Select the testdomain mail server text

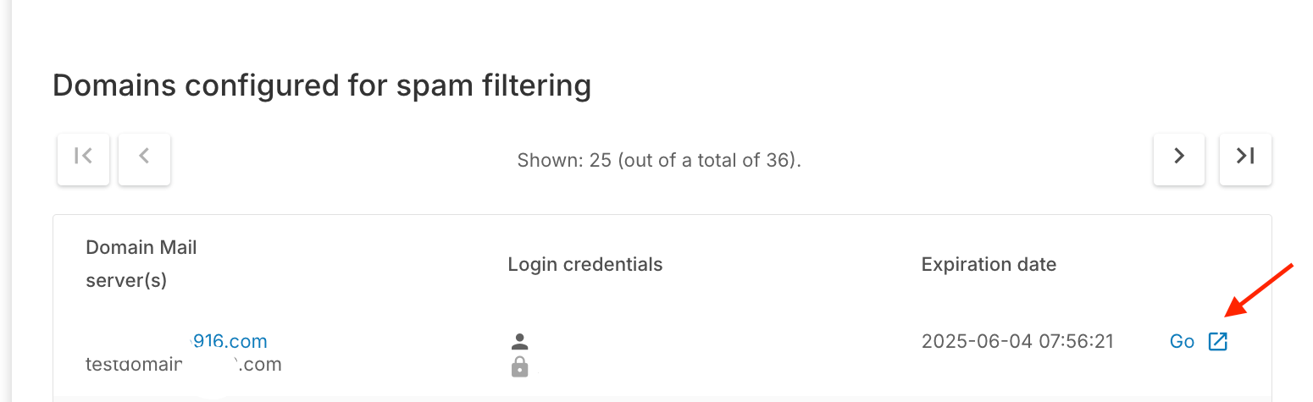[184, 365]
